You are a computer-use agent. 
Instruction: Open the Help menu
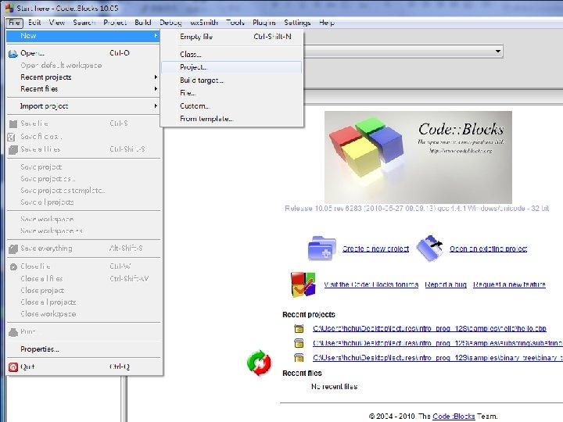coord(327,23)
